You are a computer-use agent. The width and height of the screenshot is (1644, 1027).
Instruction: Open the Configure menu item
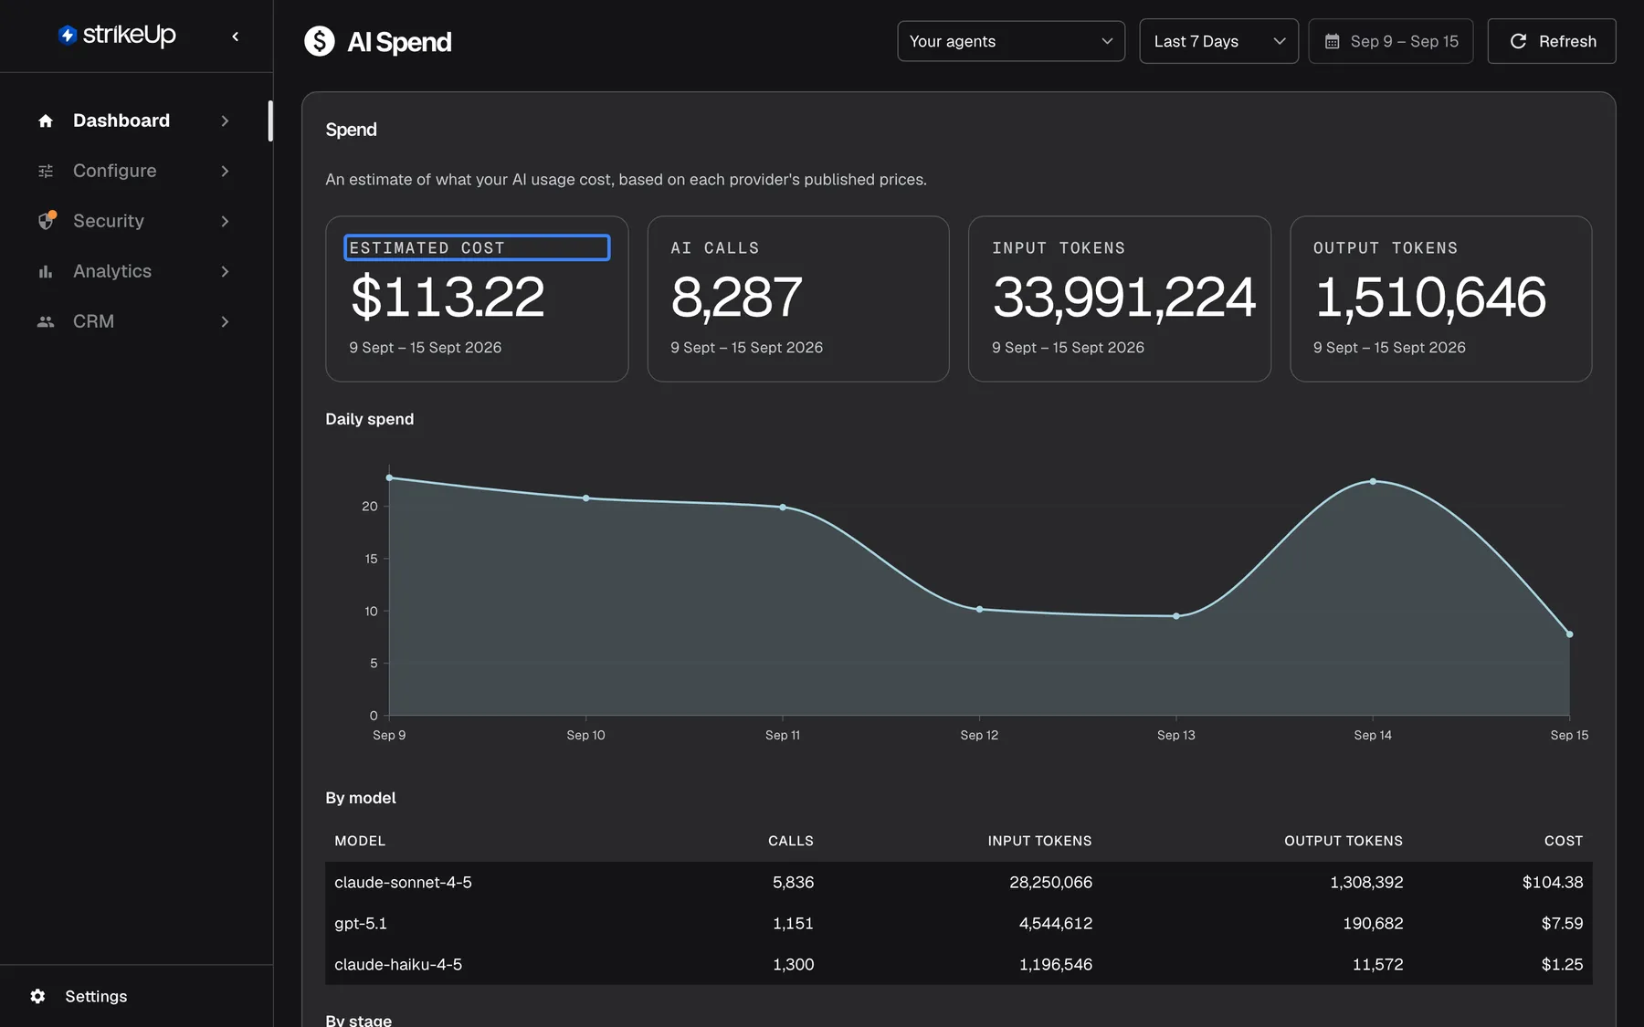point(134,171)
